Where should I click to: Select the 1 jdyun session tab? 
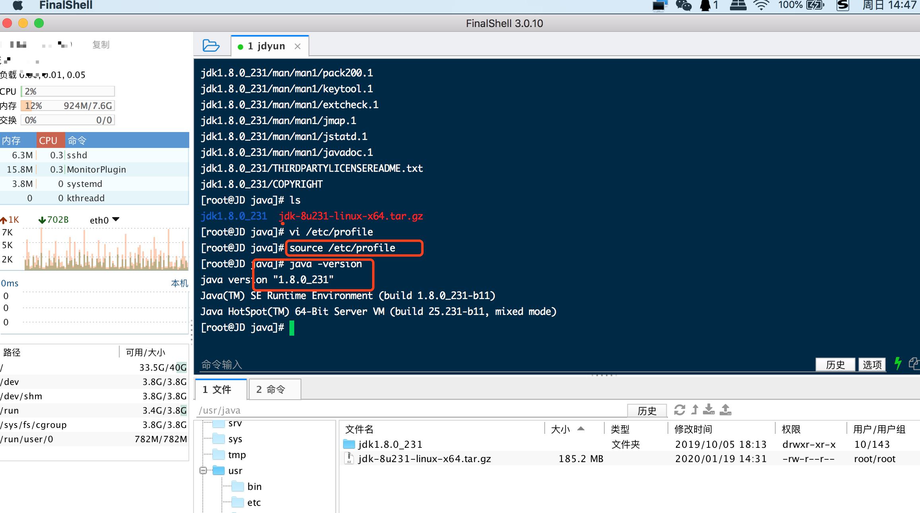pyautogui.click(x=266, y=46)
